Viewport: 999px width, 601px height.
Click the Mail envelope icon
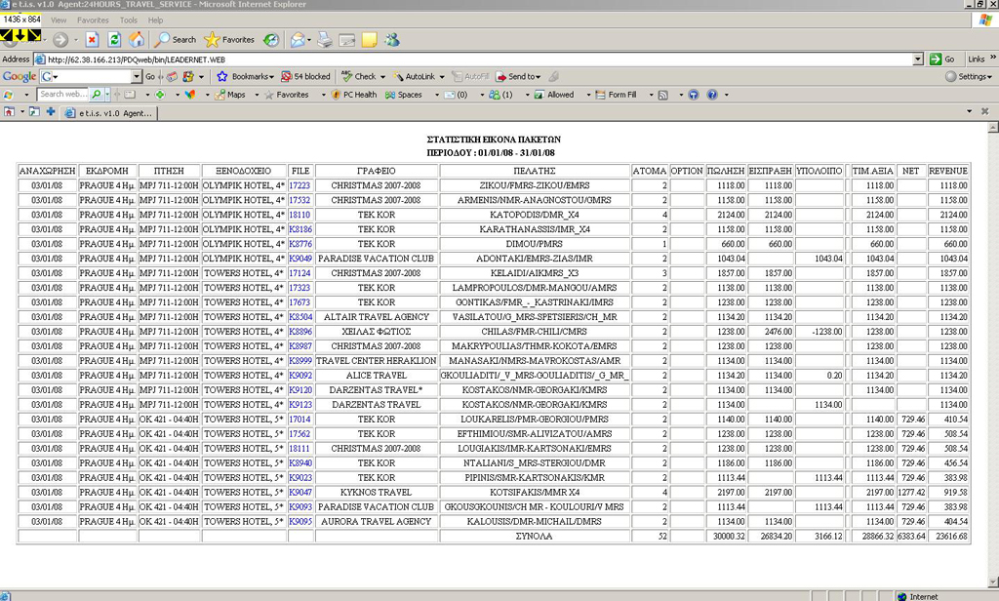(298, 40)
